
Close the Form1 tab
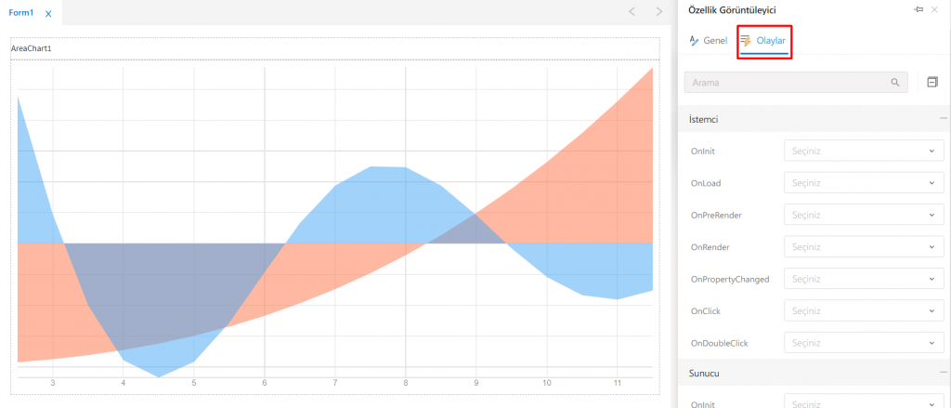click(48, 13)
